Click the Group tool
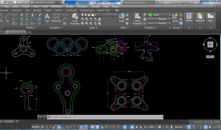Image resolution: width=221 pixels, height=130 pixels. tap(175, 18)
